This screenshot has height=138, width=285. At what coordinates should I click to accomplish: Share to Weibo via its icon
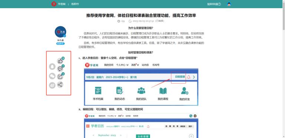[52, 85]
